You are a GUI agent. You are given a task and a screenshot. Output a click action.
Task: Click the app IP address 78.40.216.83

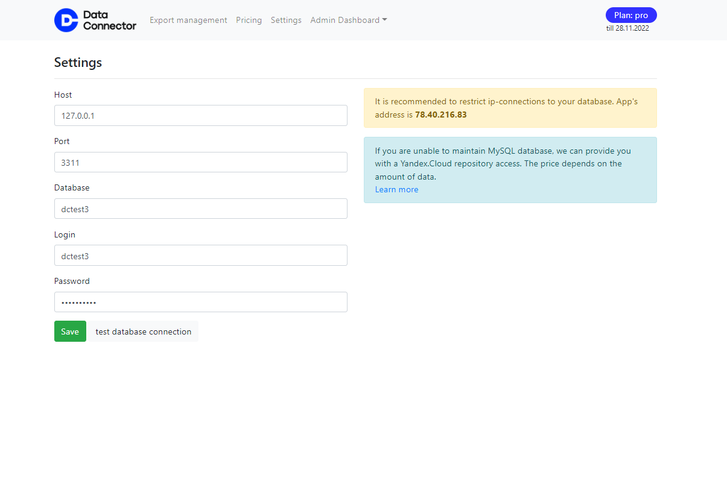coord(440,115)
